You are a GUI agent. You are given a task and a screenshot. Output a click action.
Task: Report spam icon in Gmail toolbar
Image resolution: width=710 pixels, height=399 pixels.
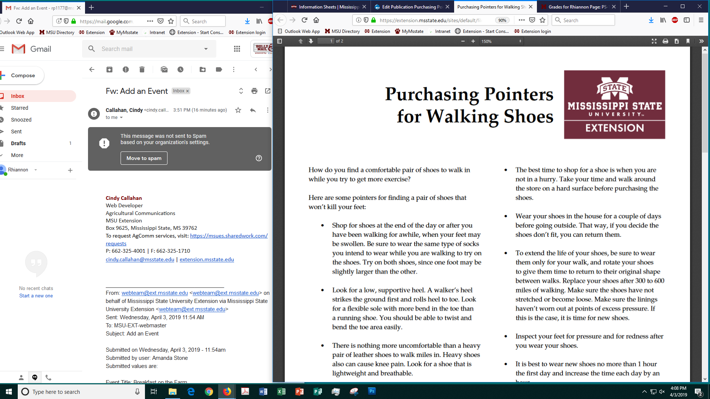pyautogui.click(x=126, y=69)
